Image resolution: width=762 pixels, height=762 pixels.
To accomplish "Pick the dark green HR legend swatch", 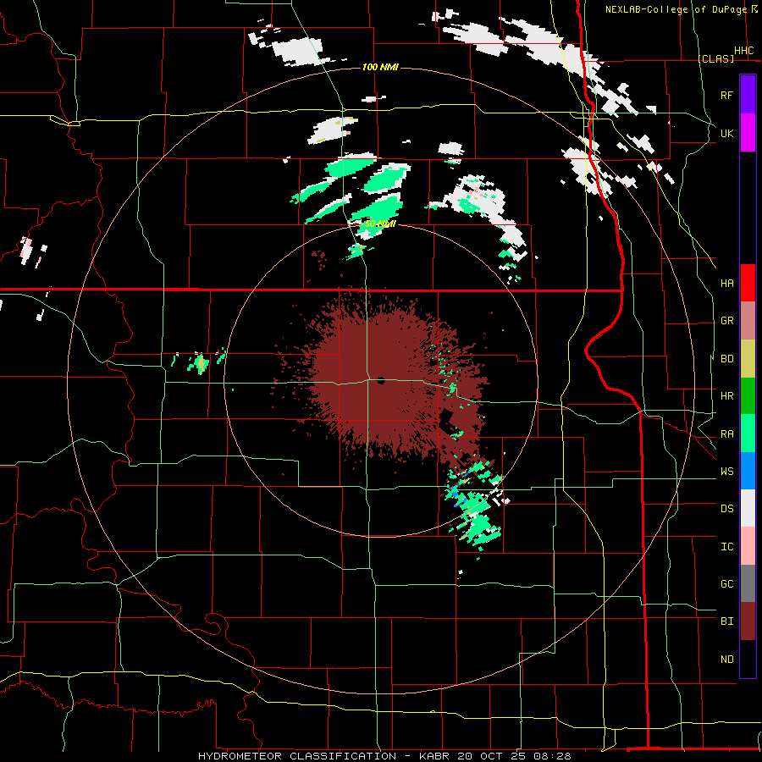I will click(748, 395).
